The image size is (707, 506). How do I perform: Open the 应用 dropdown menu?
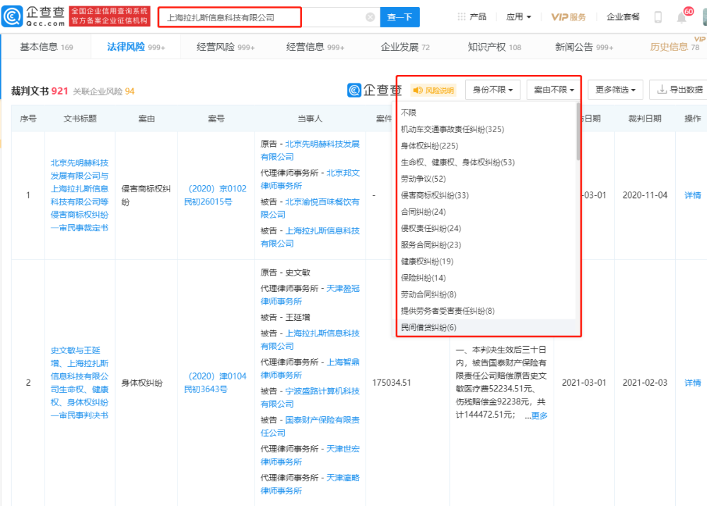(x=519, y=17)
